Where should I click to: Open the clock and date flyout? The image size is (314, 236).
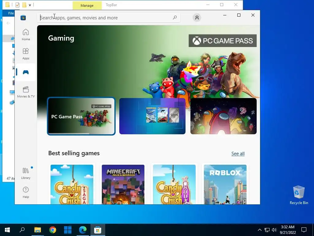[288, 230]
